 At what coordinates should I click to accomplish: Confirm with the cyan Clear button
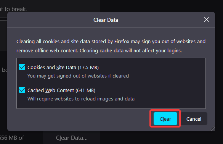pyautogui.click(x=165, y=119)
